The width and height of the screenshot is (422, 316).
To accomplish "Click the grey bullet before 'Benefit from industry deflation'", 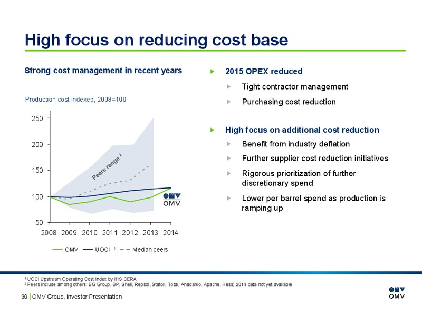I will coord(229,144).
